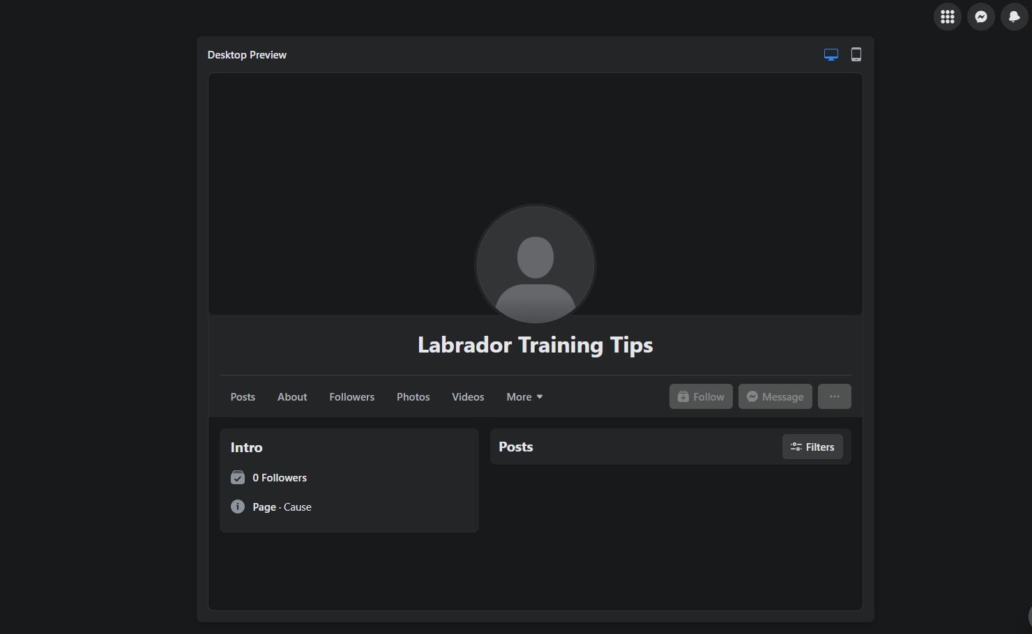The height and width of the screenshot is (634, 1032).
Task: Open the About tab
Action: 292,397
